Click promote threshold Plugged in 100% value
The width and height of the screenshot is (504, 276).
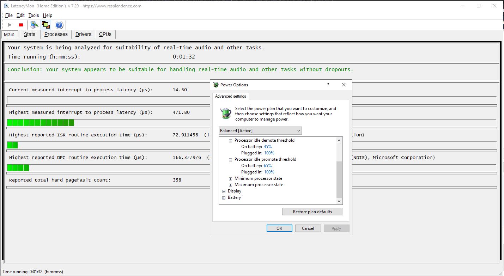(269, 172)
